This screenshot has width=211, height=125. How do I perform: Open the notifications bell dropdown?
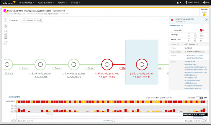(179, 3)
